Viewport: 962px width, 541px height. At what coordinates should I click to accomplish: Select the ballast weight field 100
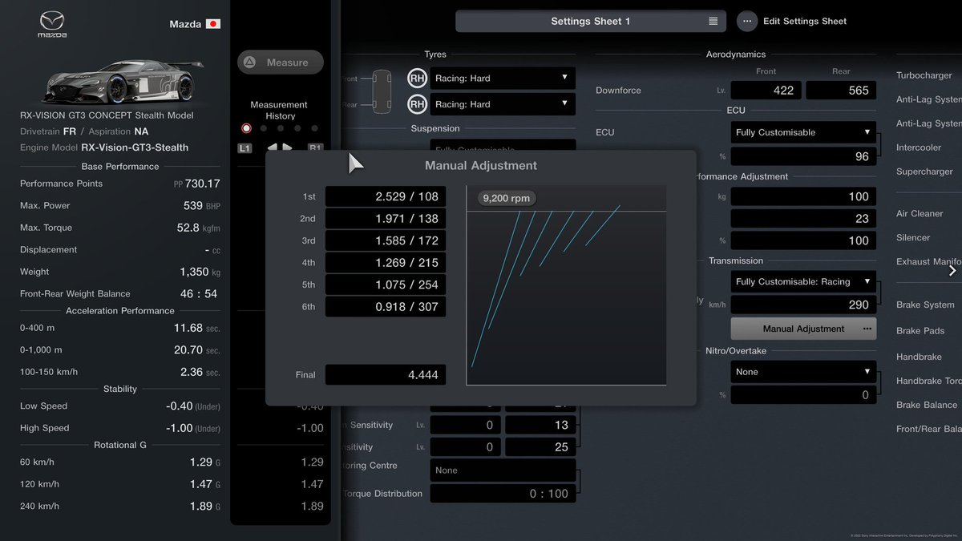(803, 196)
